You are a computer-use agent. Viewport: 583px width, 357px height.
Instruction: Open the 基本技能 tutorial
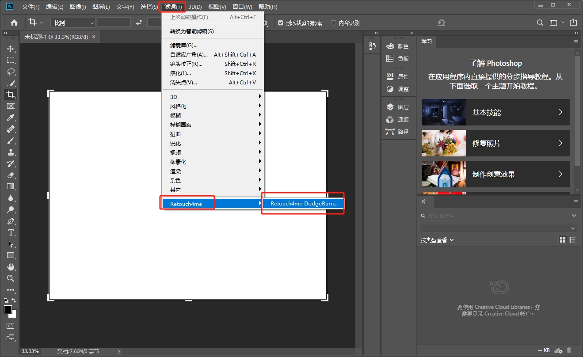(496, 112)
